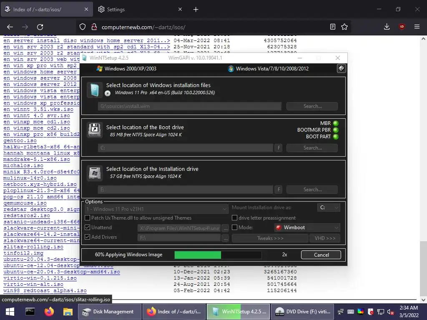Open Disk Management from taskbar

point(110,312)
